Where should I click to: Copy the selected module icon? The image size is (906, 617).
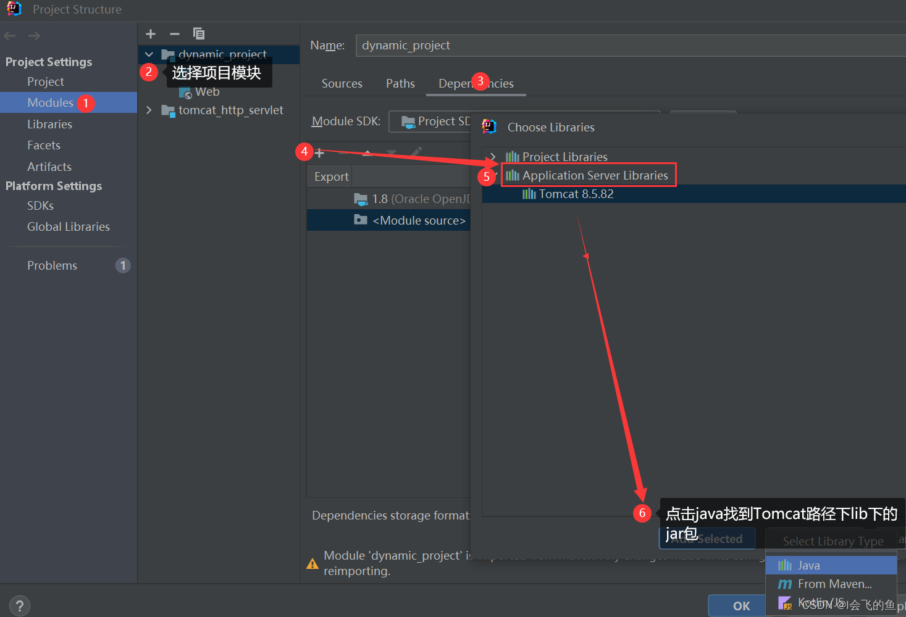198,33
